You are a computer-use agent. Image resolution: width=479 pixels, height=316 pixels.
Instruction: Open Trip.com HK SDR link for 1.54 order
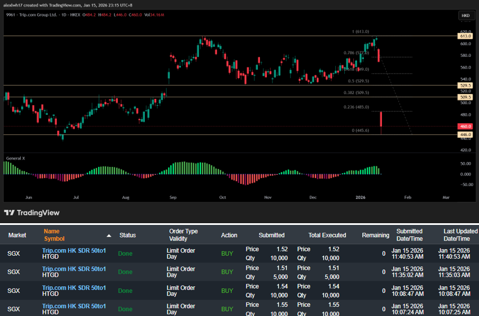coord(74,287)
